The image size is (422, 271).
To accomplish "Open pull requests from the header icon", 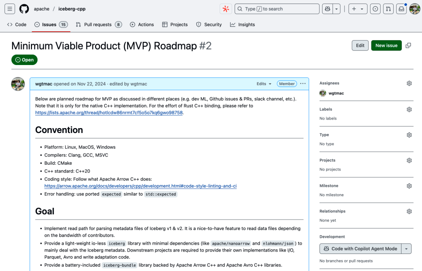I will click(388, 9).
